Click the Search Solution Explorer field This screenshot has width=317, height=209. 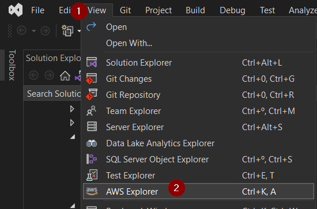[52, 94]
